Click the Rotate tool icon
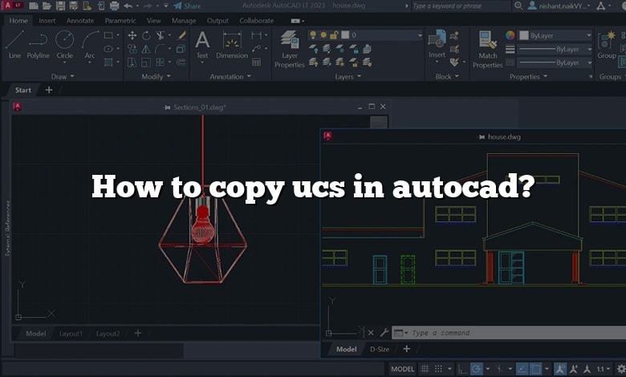626x377 pixels. pyautogui.click(x=146, y=35)
